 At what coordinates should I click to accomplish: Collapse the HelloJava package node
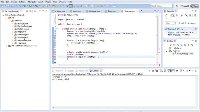10,21
